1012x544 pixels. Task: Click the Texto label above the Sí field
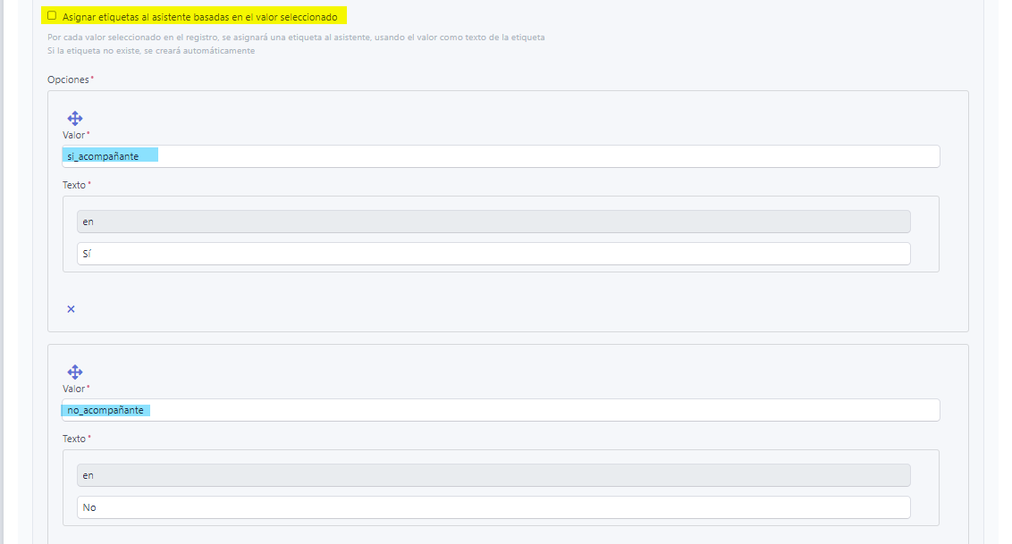[74, 185]
